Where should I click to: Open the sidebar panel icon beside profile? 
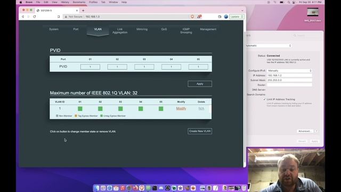(x=220, y=17)
